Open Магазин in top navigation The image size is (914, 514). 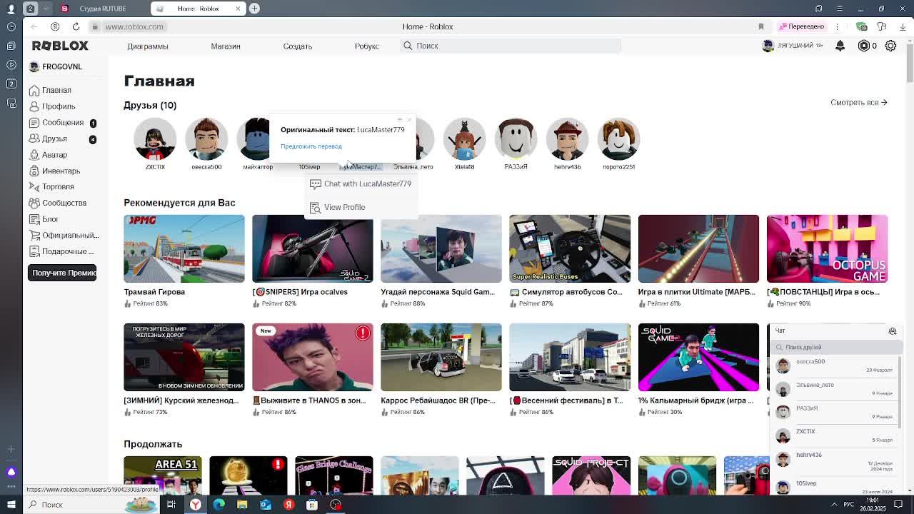(x=226, y=46)
